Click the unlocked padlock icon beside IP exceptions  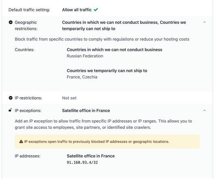tap(10, 110)
